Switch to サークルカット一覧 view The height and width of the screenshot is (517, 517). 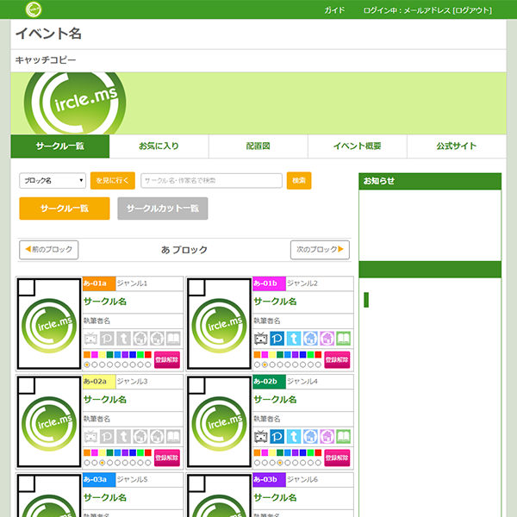click(x=163, y=209)
